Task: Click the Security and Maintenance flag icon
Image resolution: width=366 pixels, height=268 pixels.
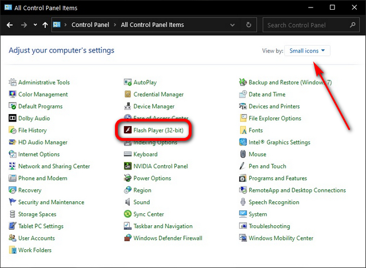Action: (x=13, y=202)
